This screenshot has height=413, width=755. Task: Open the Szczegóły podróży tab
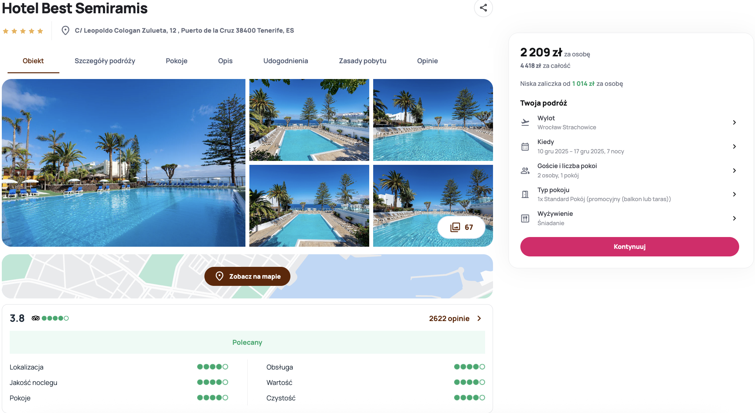pos(105,61)
